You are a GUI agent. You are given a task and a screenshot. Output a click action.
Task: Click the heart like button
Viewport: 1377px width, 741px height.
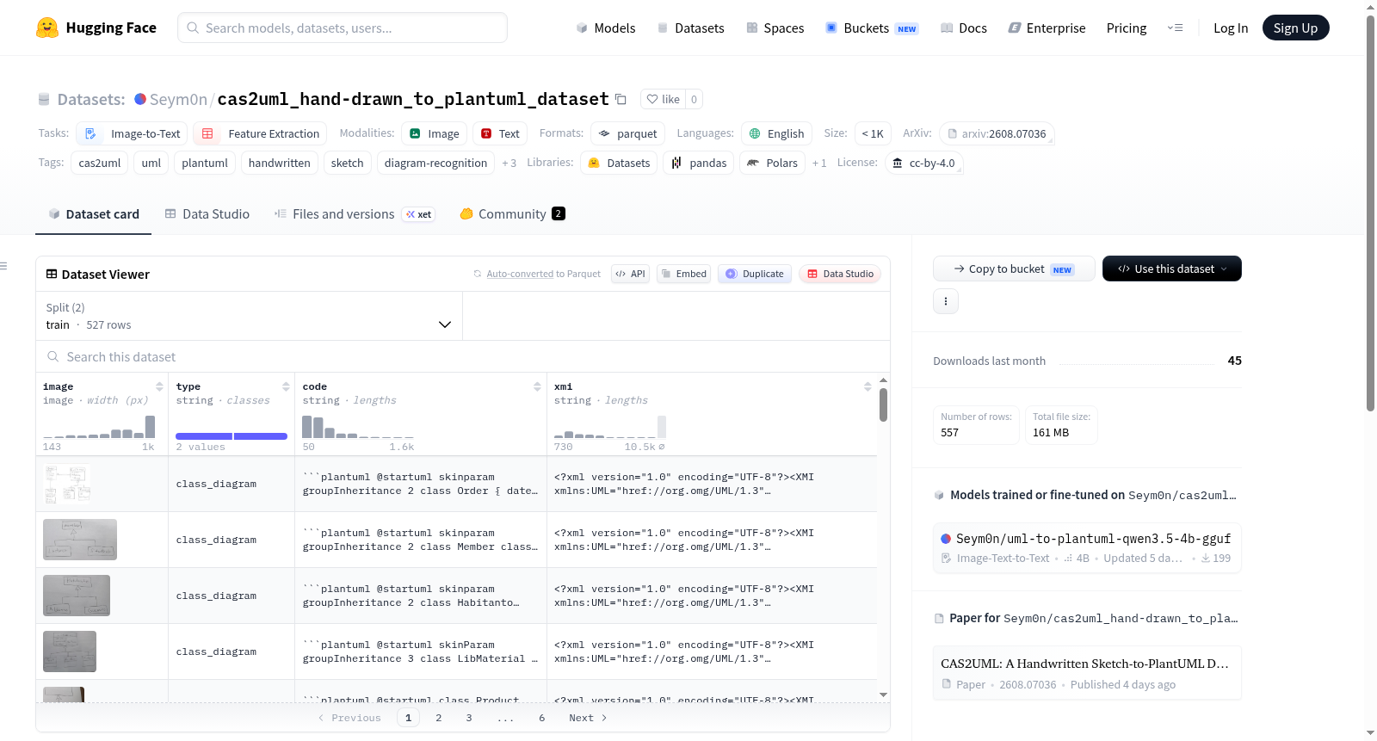coord(664,99)
